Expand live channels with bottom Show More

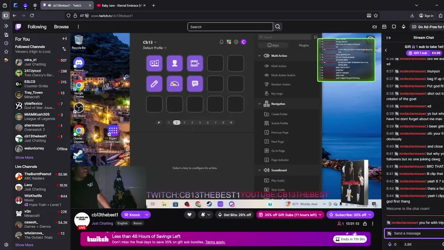click(x=24, y=245)
